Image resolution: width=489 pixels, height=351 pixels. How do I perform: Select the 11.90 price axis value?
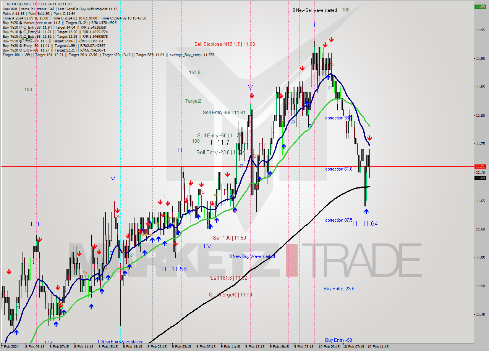pos(480,58)
